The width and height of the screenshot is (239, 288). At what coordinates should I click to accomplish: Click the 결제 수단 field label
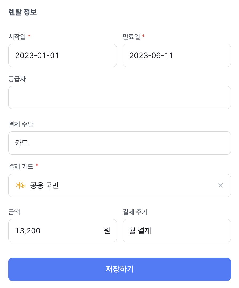pos(21,124)
